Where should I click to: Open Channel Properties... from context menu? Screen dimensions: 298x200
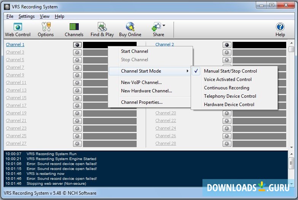point(150,102)
